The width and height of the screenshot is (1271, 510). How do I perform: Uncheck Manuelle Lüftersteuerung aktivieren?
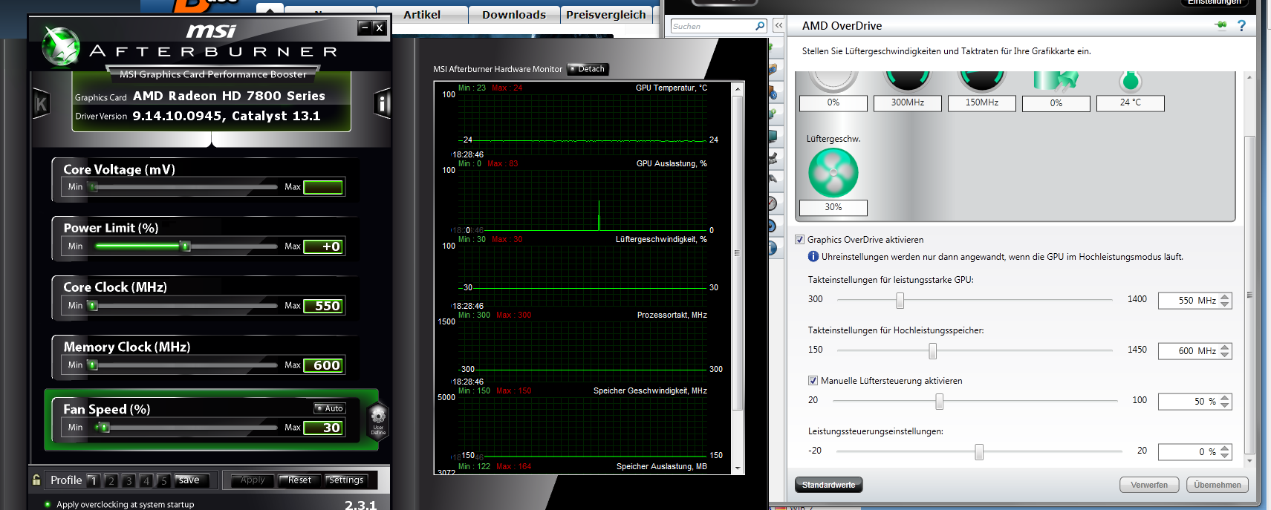tap(813, 381)
